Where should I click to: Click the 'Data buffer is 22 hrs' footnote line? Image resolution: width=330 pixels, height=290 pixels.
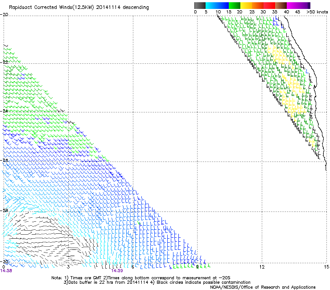point(157,282)
